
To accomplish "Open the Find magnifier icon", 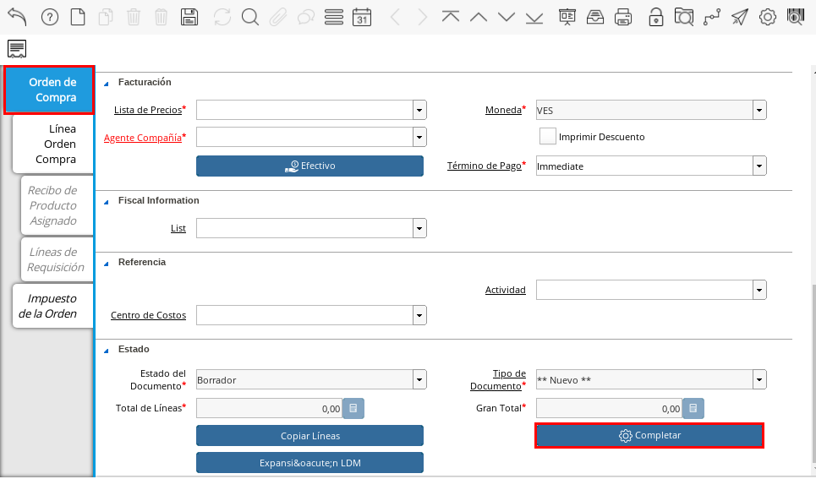I will click(x=250, y=17).
